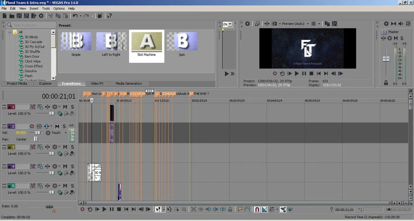Play the project in Video Preview
The height and width of the screenshot is (221, 414).
(297, 74)
